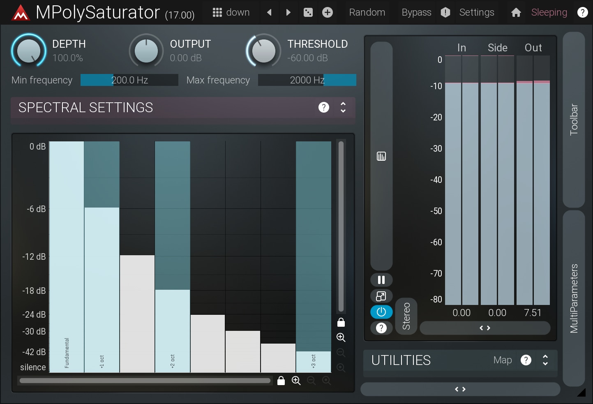Open the MultiParameters side tab
Viewport: 593px width, 404px height.
[x=574, y=298]
